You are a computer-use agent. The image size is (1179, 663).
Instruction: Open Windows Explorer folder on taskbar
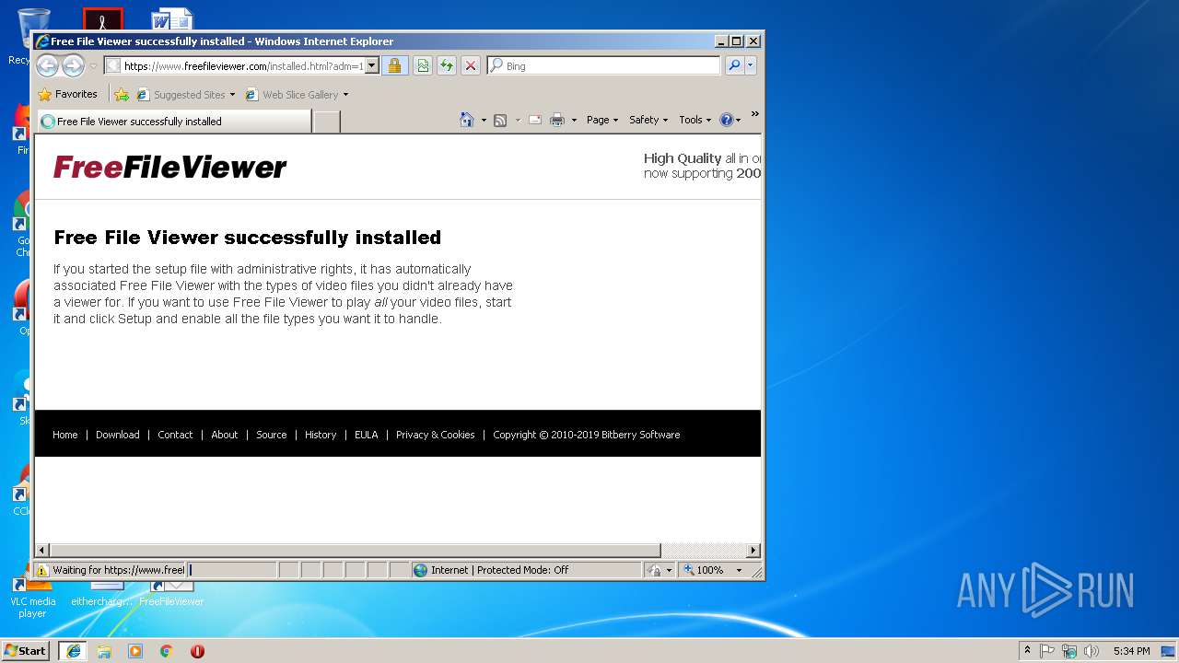pyautogui.click(x=104, y=651)
